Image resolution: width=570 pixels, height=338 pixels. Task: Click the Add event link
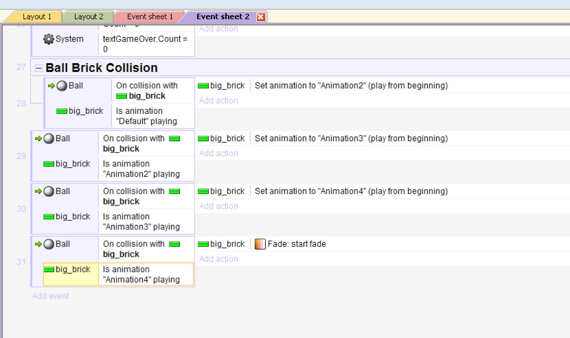click(51, 296)
